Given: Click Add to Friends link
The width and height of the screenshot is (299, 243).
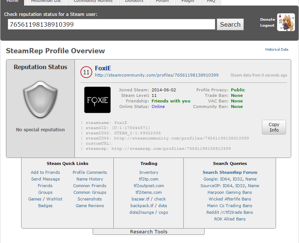Looking at the screenshot, I should point(45,172).
